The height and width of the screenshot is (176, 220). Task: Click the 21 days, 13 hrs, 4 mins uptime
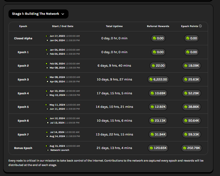click(x=114, y=148)
